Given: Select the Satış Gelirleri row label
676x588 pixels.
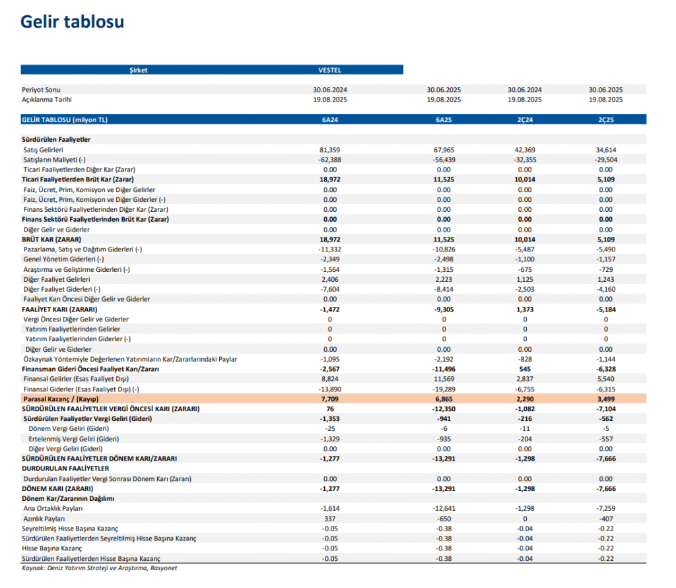Looking at the screenshot, I should tap(46, 149).
